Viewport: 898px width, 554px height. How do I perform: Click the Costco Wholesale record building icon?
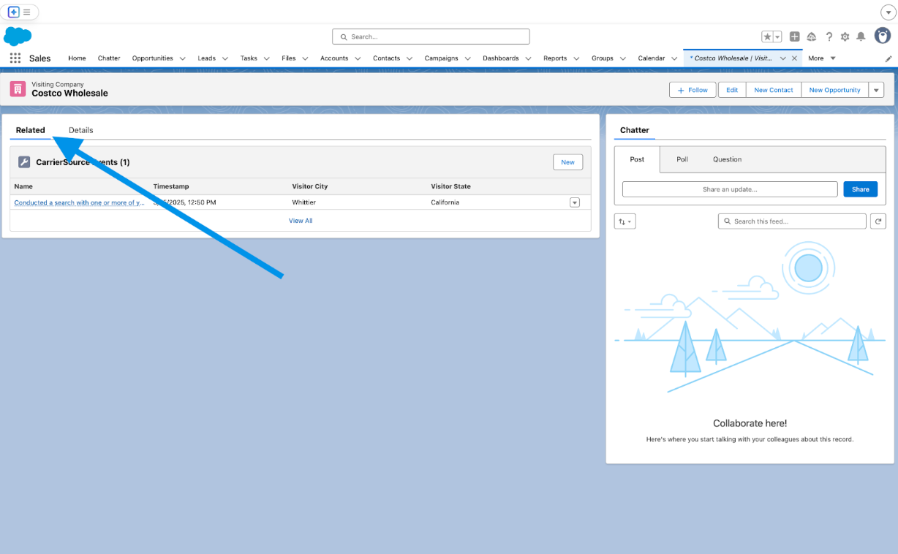coord(18,89)
